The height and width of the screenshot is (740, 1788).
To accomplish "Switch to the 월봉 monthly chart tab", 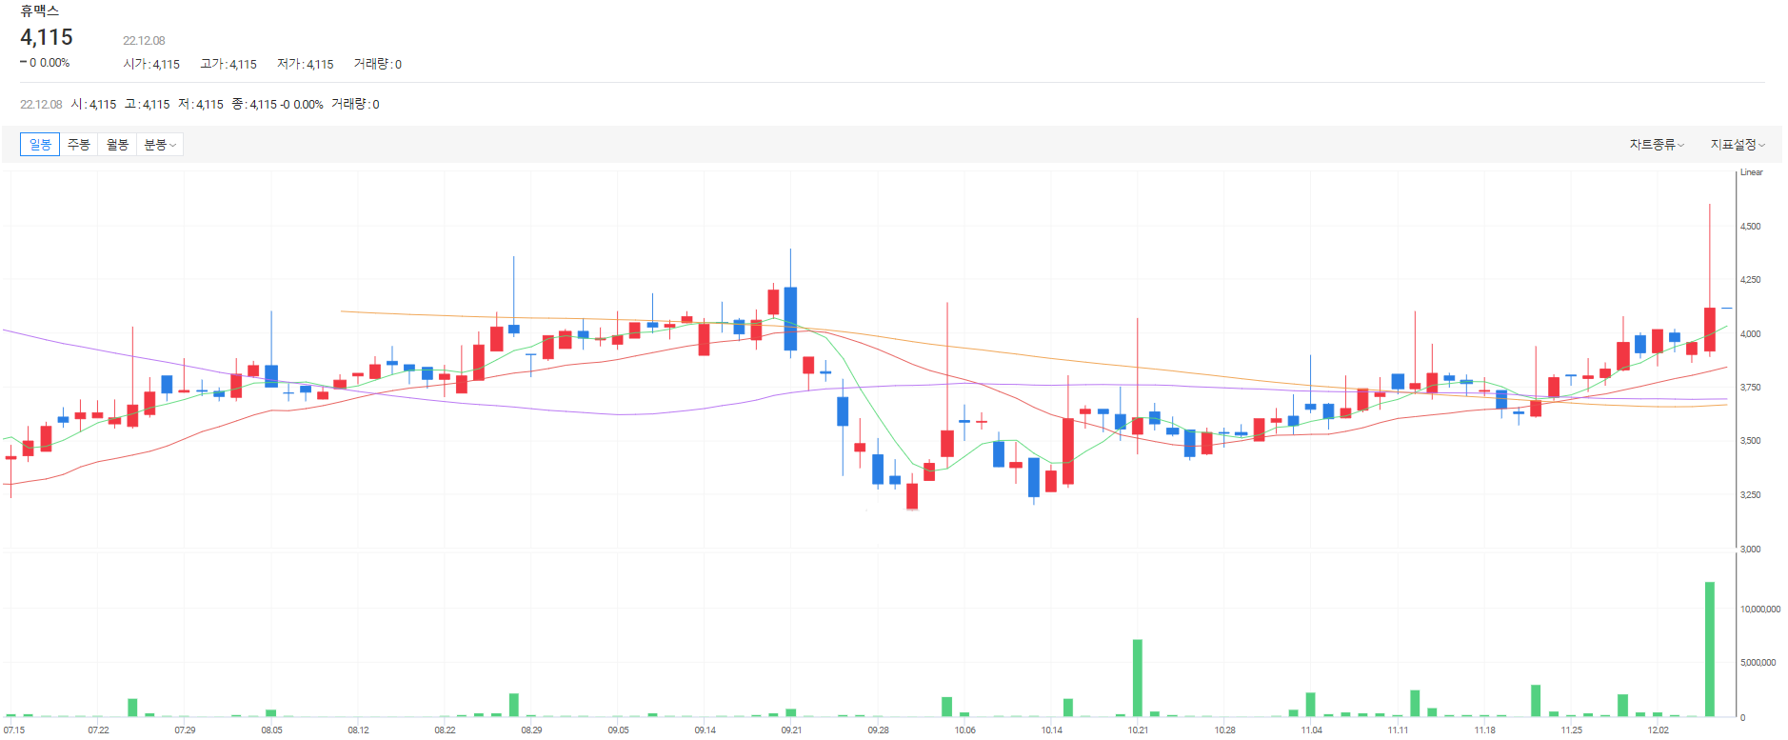I will pyautogui.click(x=117, y=145).
